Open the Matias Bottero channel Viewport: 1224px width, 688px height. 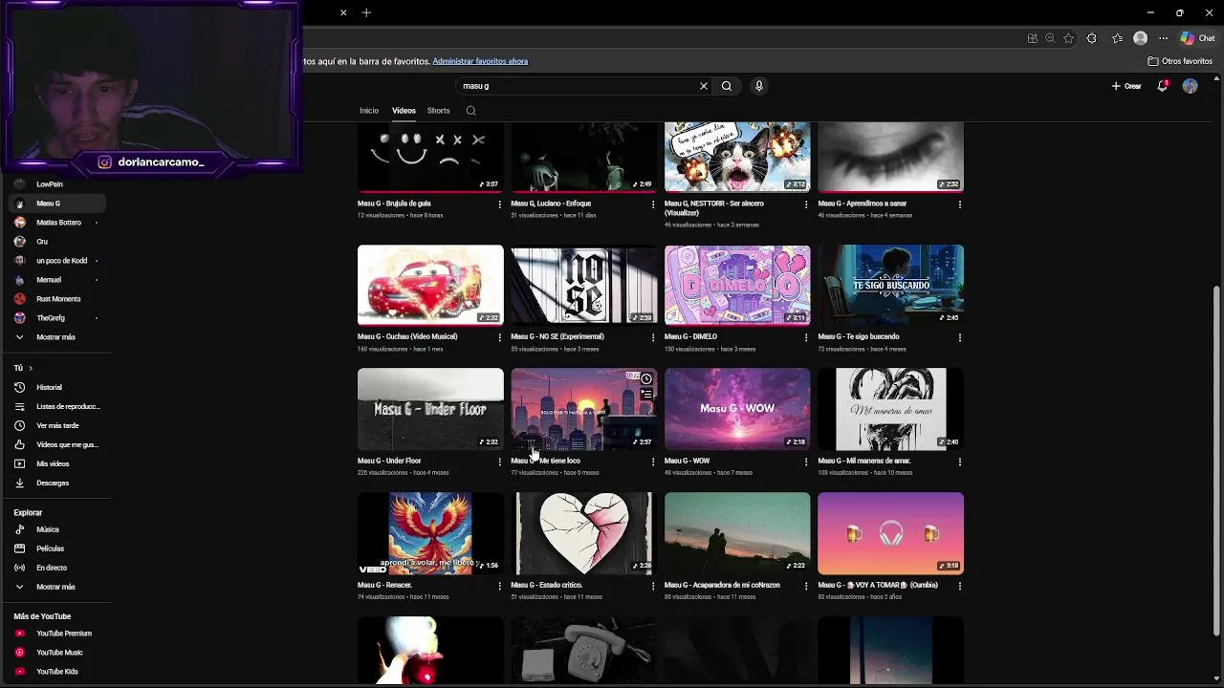(x=57, y=223)
